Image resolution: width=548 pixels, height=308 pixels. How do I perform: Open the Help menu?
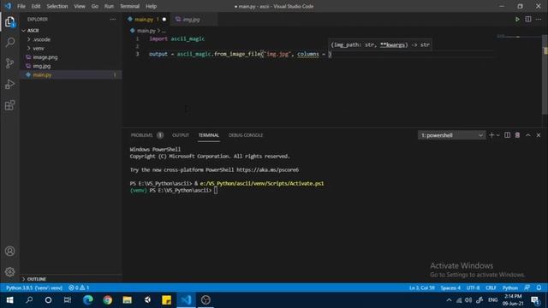point(151,6)
